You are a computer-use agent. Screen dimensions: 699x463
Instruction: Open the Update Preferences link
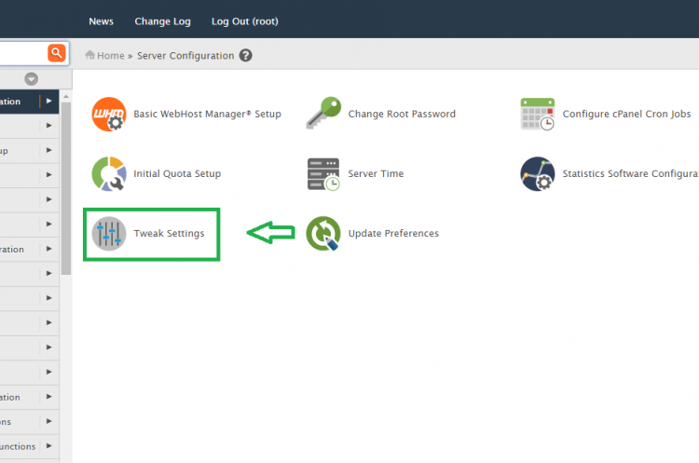[393, 234]
